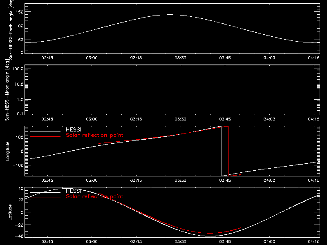Click the 0.1 tick label on Moon angle axis

click(x=20, y=114)
